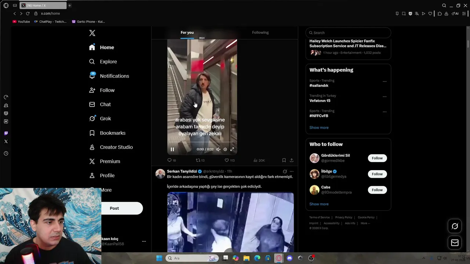The image size is (470, 264).
Task: Open Bookmarks in the sidebar
Action: pos(107,133)
